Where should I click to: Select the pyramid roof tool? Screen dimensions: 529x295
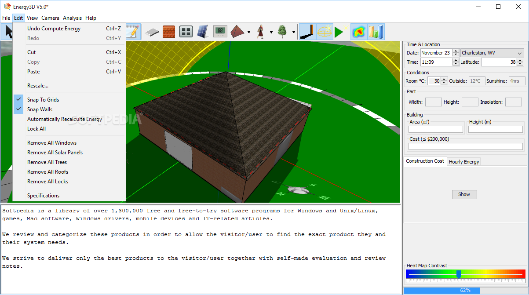[x=237, y=32]
